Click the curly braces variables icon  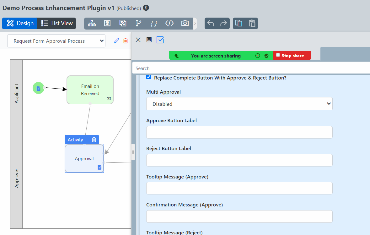tap(154, 23)
